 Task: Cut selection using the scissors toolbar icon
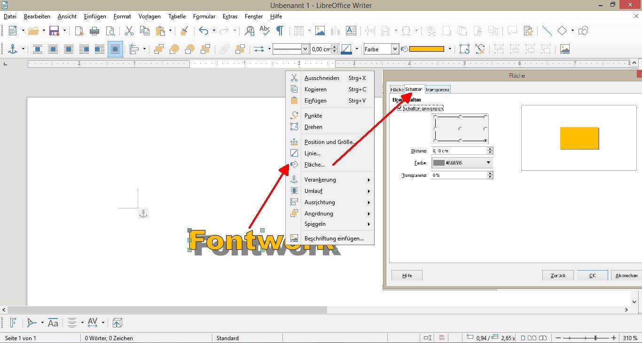129,31
